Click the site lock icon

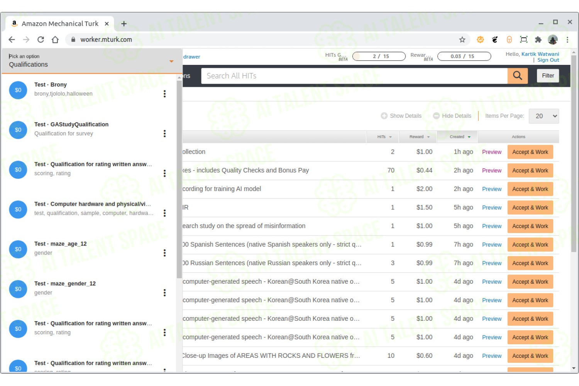73,39
